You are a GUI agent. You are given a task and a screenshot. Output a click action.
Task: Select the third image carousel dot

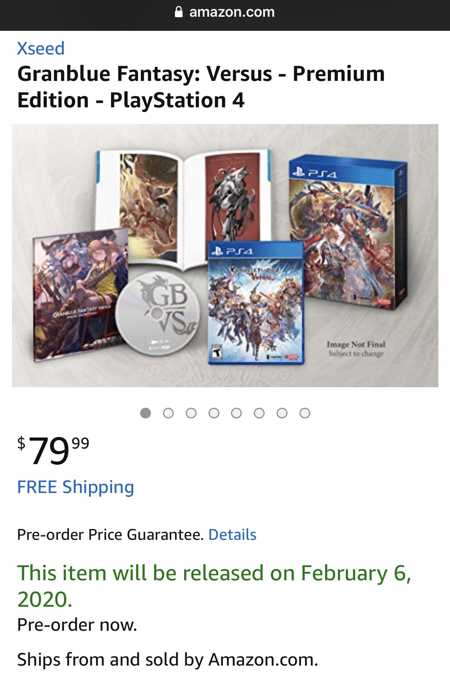pos(191,413)
